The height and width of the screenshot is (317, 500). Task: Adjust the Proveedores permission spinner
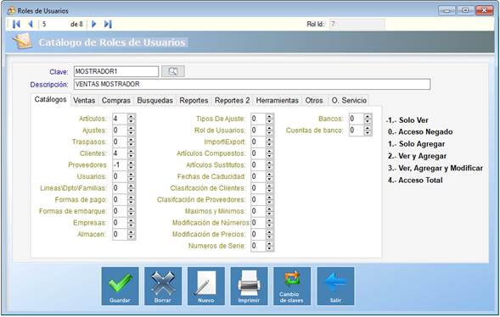(x=124, y=165)
